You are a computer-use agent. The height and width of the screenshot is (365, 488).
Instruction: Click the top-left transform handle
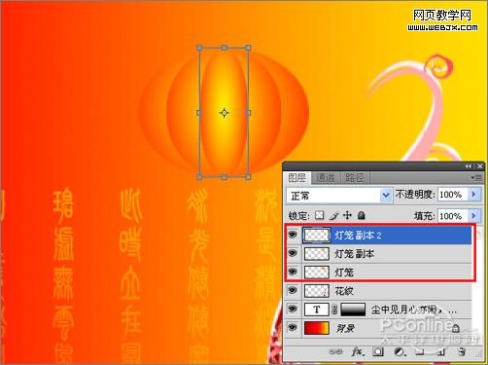tap(199, 48)
